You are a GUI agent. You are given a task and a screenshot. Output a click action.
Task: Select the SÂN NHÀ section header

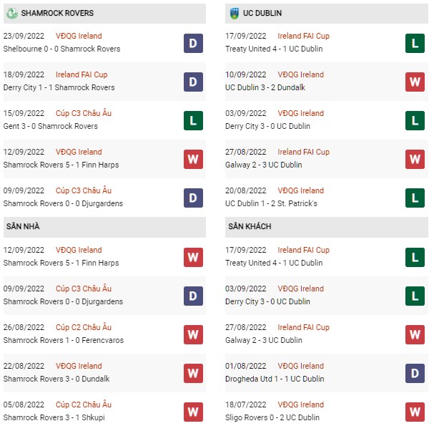point(104,227)
